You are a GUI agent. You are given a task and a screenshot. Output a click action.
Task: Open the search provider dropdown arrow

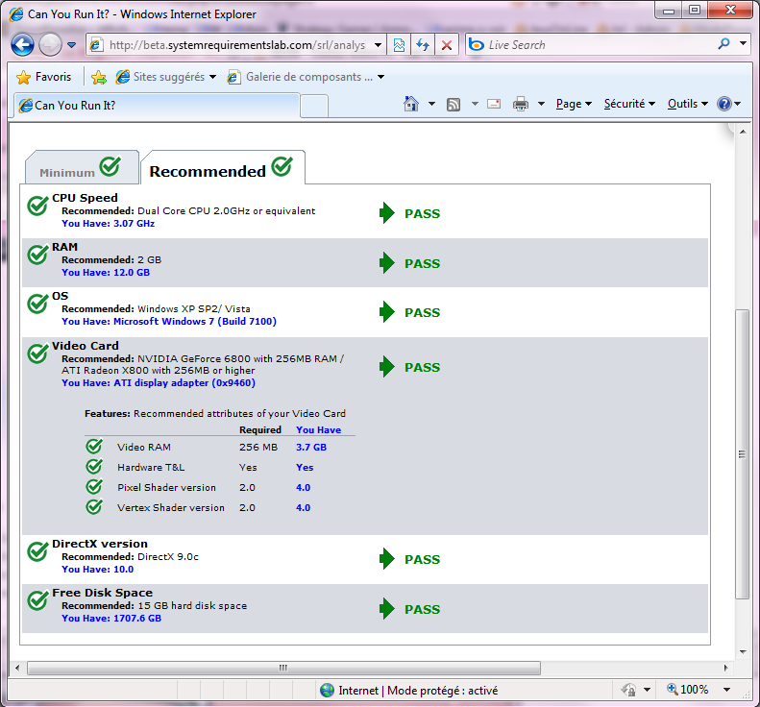(x=743, y=43)
